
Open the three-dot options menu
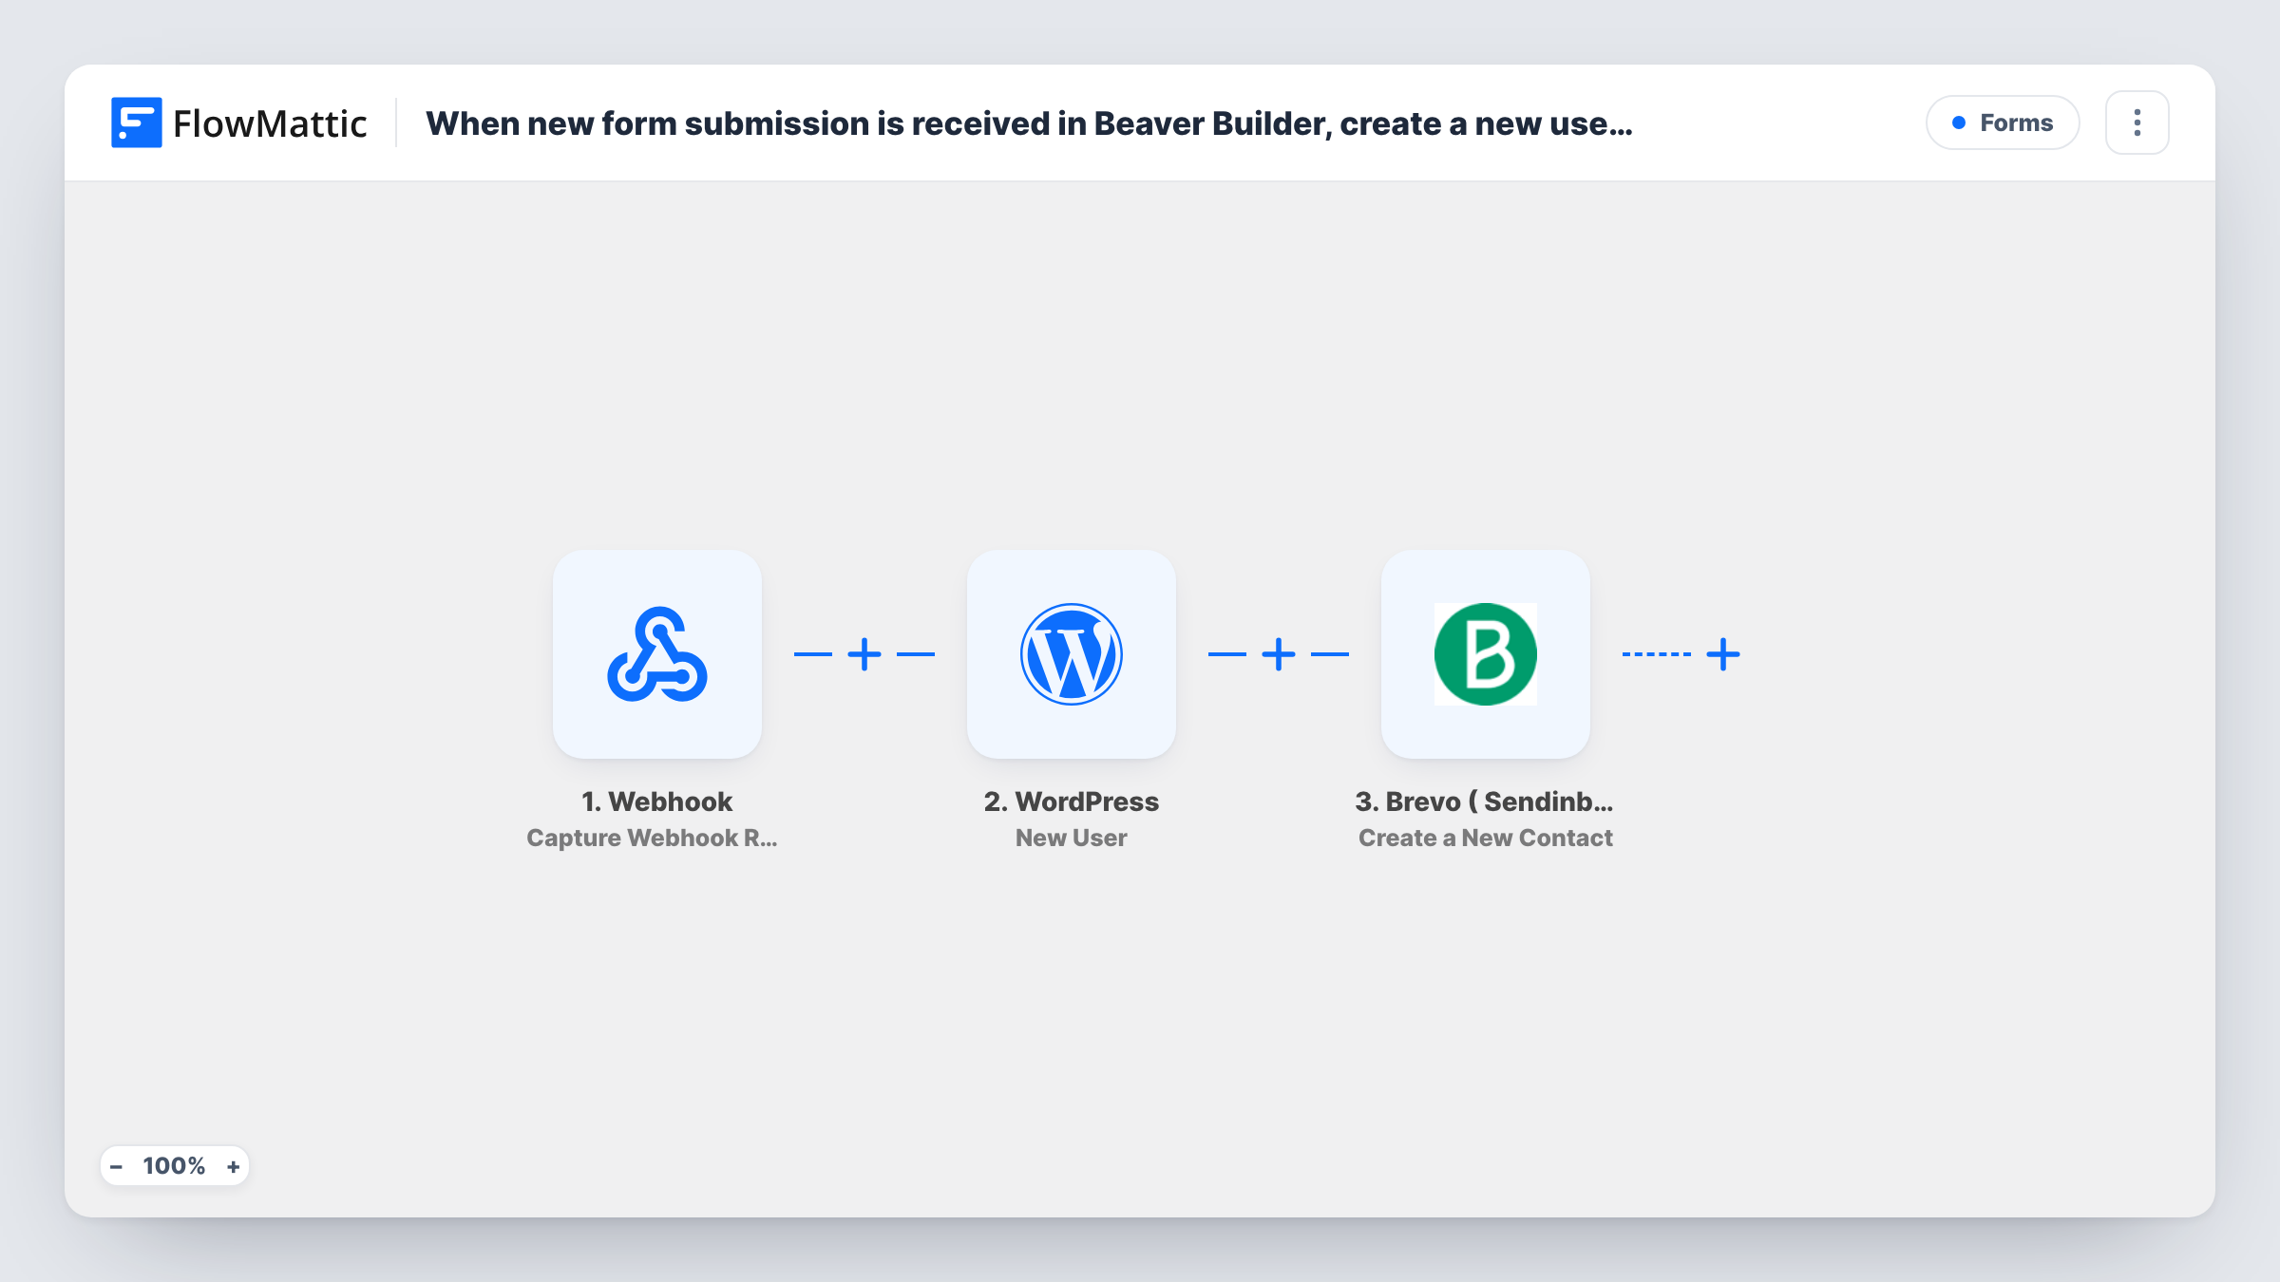point(2137,123)
